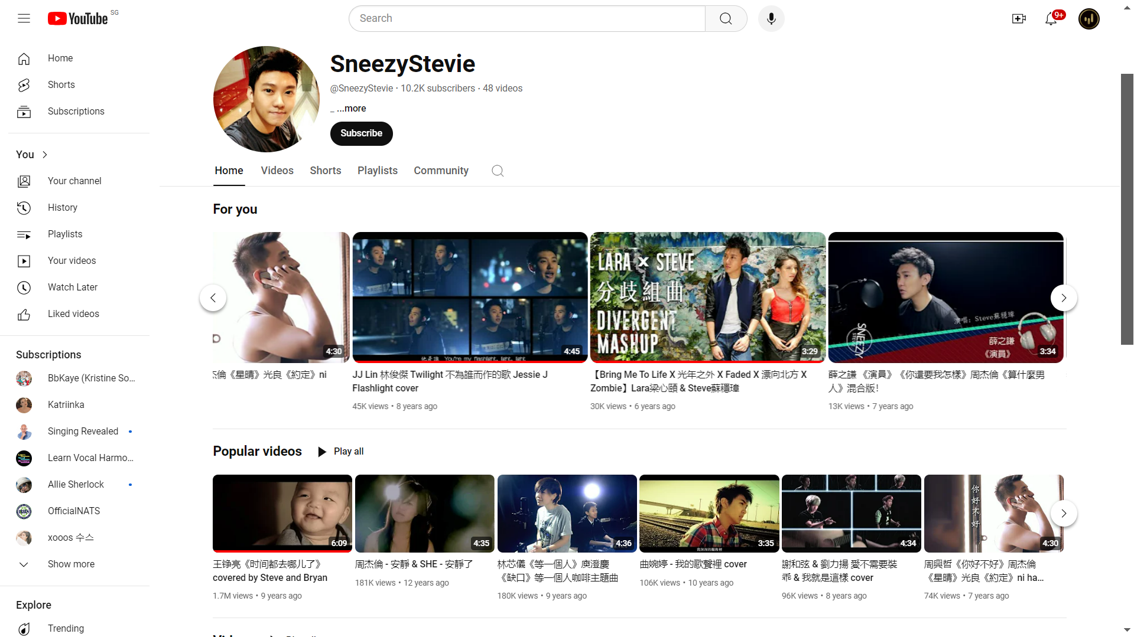Expand the You section chevron
This screenshot has height=637, width=1134.
(x=45, y=154)
